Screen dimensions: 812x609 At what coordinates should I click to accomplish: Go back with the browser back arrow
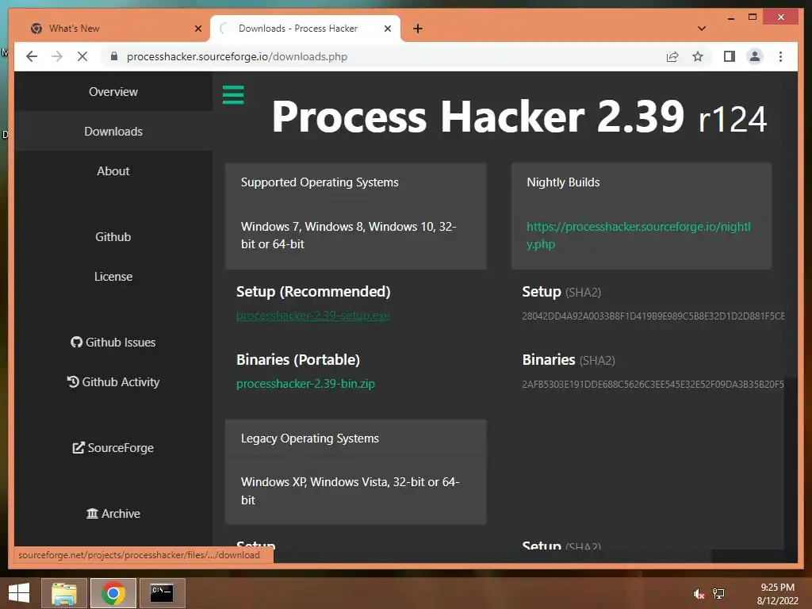click(32, 56)
